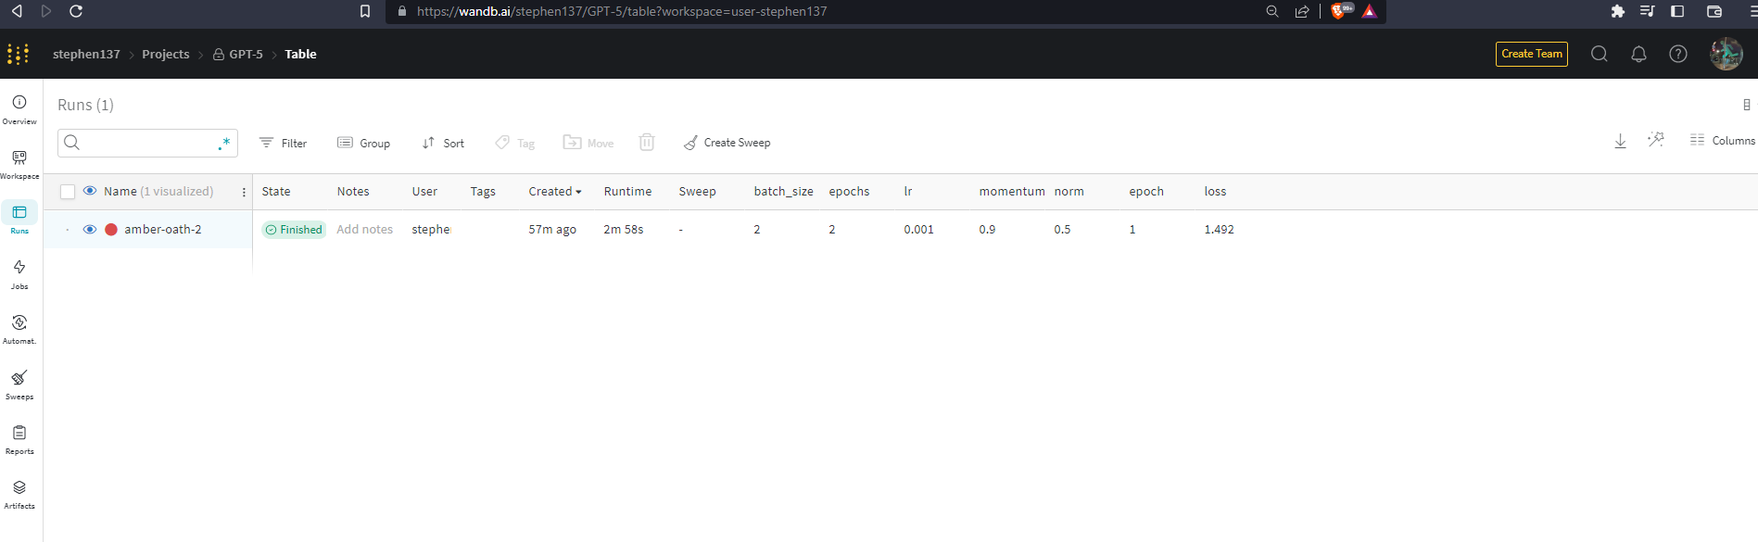1758x542 pixels.
Task: Click the Tag toolbar button
Action: (x=515, y=143)
